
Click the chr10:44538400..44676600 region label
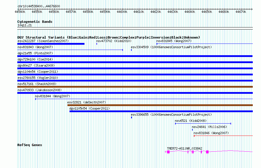pos(39,6)
